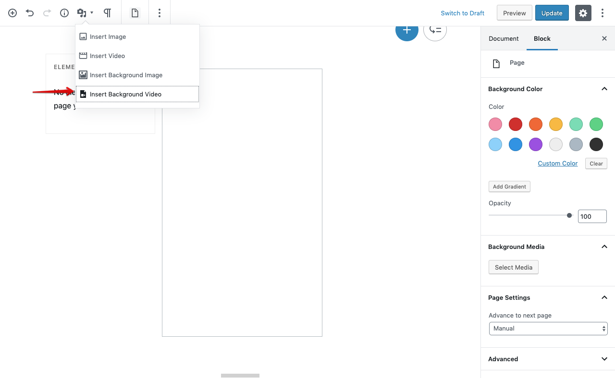Choose Insert Image from the menu
615x378 pixels.
pyautogui.click(x=137, y=36)
